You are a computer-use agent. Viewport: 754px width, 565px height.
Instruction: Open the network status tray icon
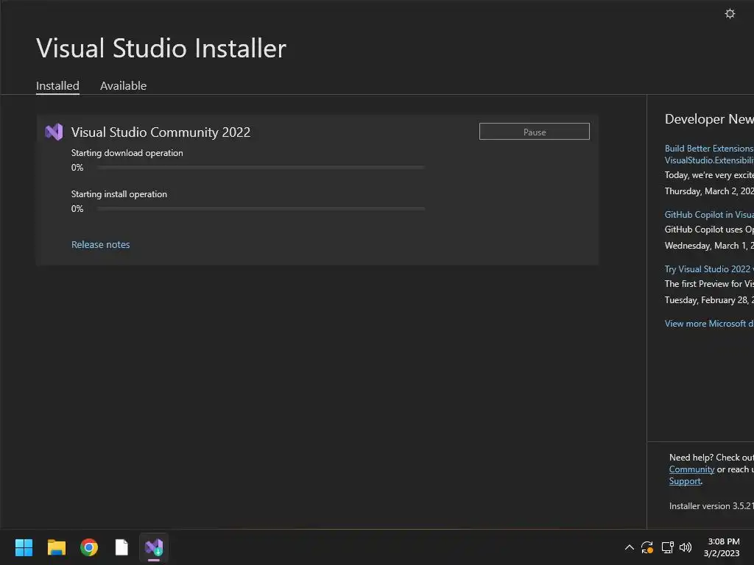pos(667,547)
